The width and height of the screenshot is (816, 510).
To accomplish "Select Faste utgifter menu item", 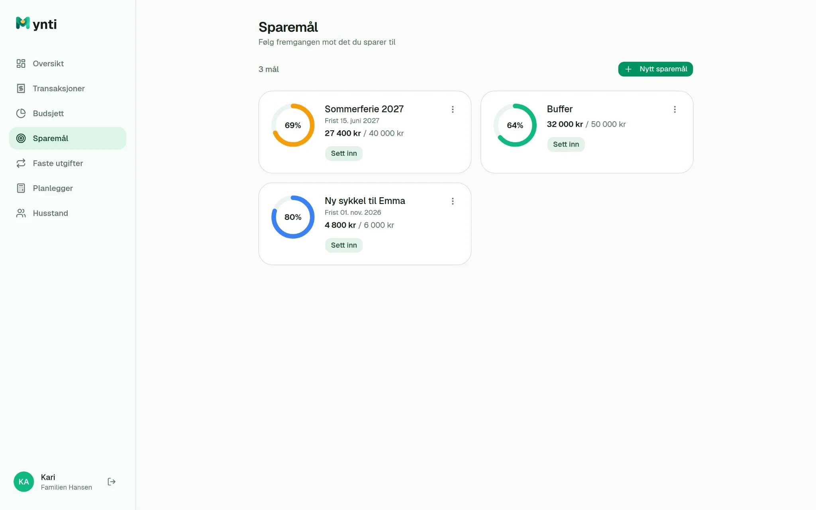I will [68, 163].
